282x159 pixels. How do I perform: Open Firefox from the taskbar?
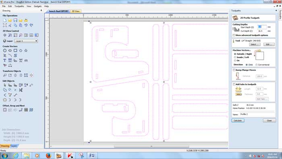(48, 155)
